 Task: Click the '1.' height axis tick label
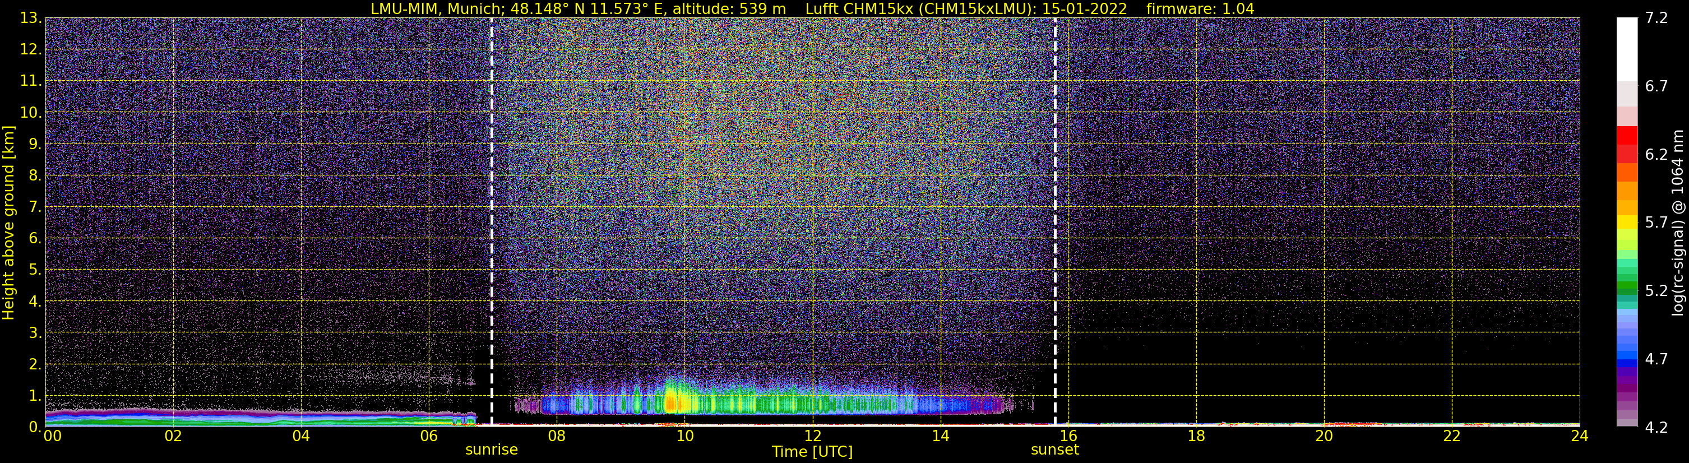click(x=35, y=395)
